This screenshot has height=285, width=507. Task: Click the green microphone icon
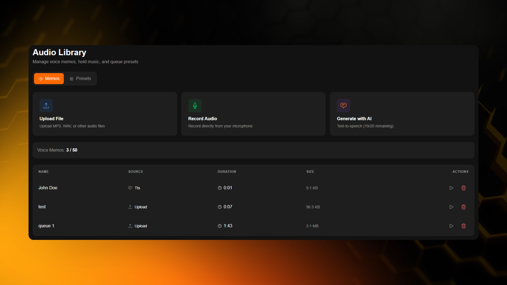195,106
